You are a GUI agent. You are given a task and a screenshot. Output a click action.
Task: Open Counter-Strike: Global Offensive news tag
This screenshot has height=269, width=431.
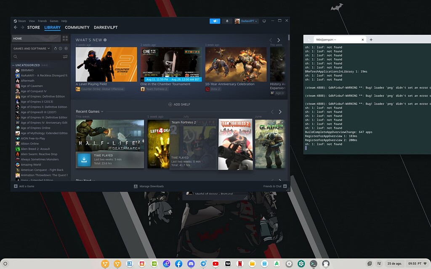[100, 89]
